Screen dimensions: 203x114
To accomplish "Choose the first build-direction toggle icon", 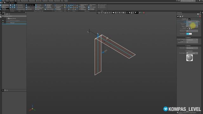I will tap(187, 19).
